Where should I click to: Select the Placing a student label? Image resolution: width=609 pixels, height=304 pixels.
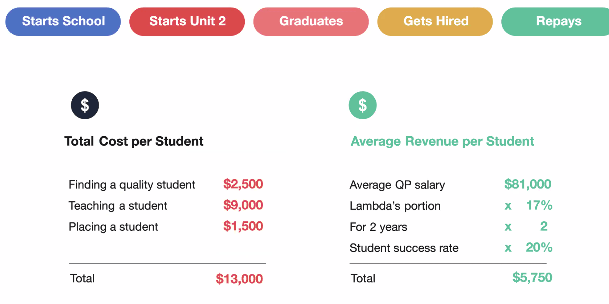113,227
